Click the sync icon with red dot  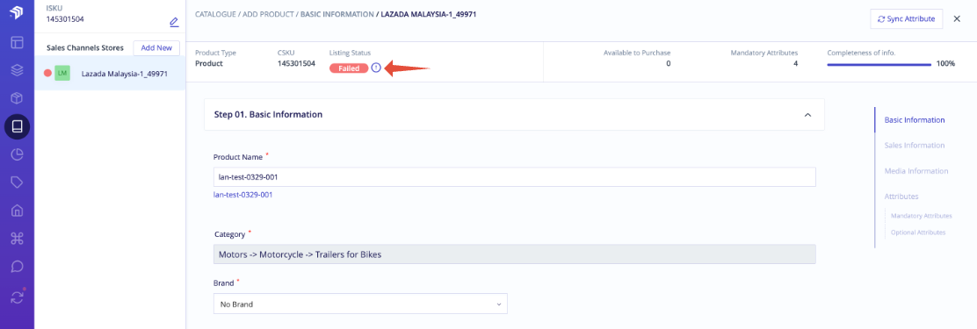pyautogui.click(x=17, y=297)
